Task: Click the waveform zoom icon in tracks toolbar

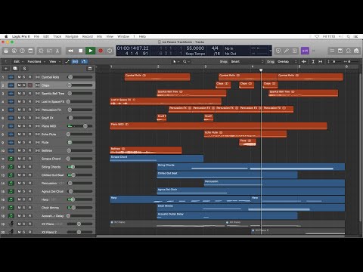Action: pyautogui.click(x=304, y=61)
